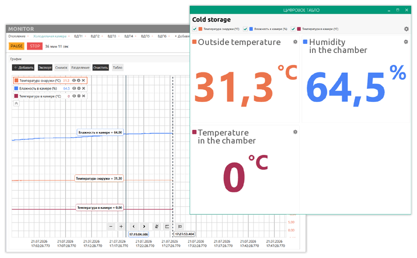Open settings gear of Temperature in the chamber tile
Viewport: 417px width, 258px height.
pos(295,132)
